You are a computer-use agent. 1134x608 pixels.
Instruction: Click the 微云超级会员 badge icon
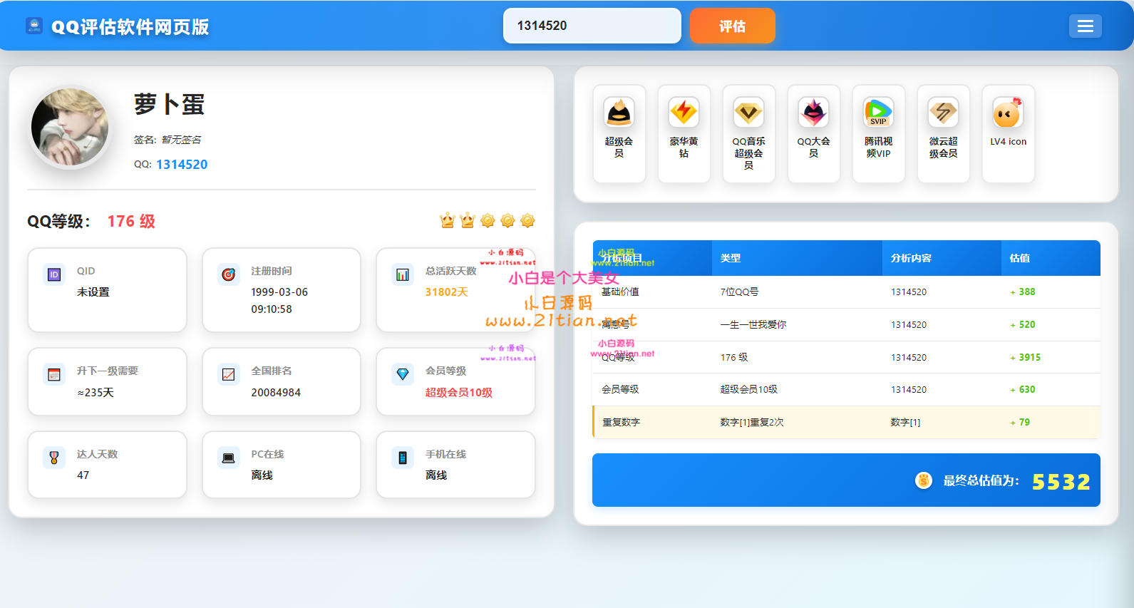(x=943, y=113)
